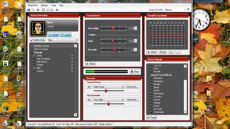The width and height of the screenshot is (230, 129).
Task: Click the toolbar icon right of the clock
Action: pos(47,10)
